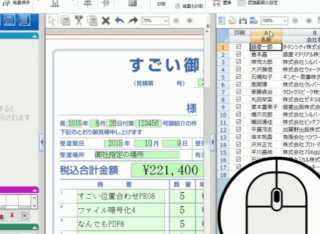The image size is (320, 234).
Task: Click the 123456 number field
Action: tap(148, 123)
